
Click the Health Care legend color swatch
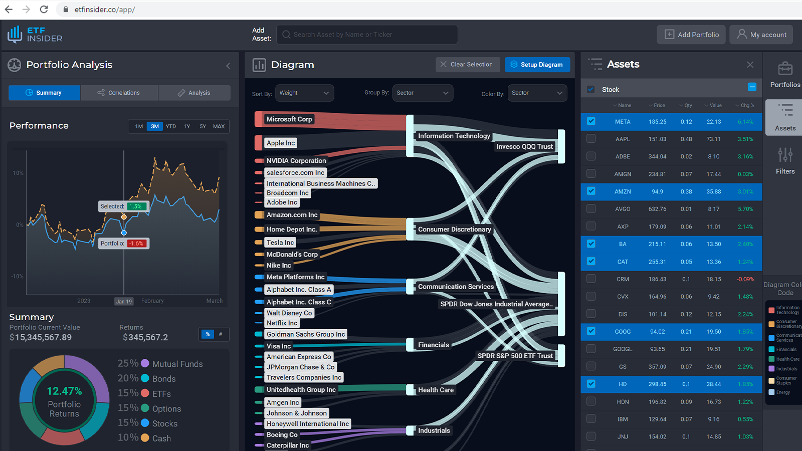(771, 359)
